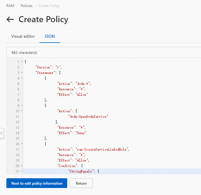Click the Create Policy page heading

tap(43, 19)
